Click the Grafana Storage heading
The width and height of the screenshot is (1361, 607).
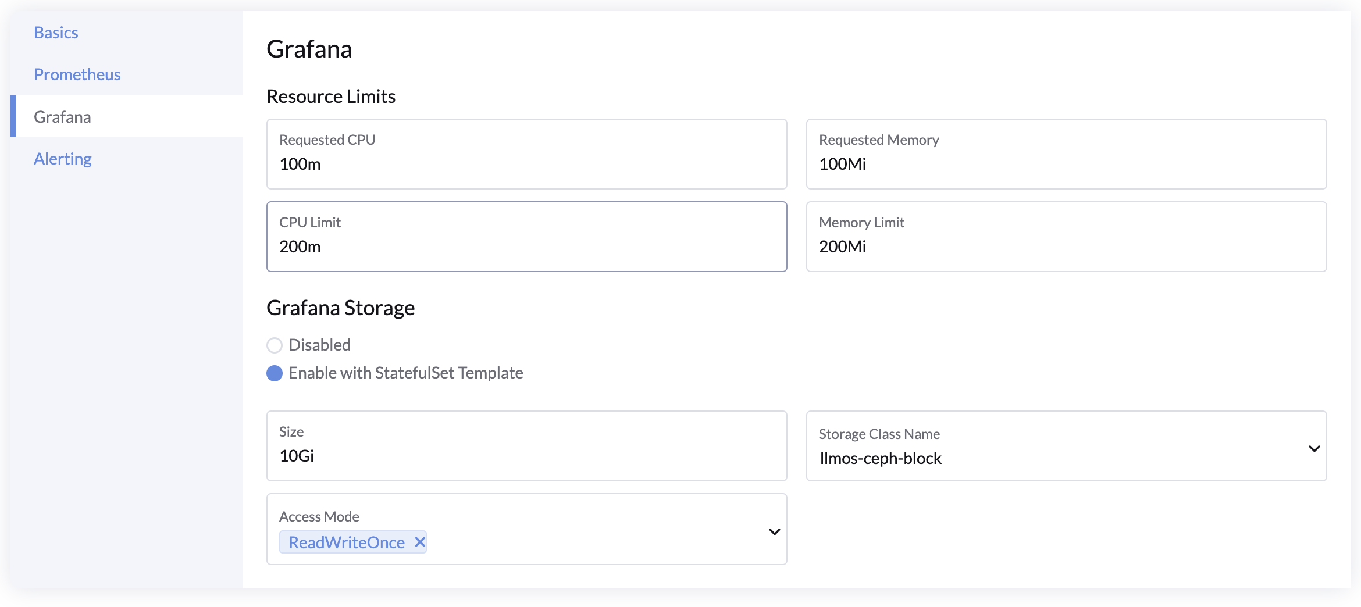tap(340, 308)
